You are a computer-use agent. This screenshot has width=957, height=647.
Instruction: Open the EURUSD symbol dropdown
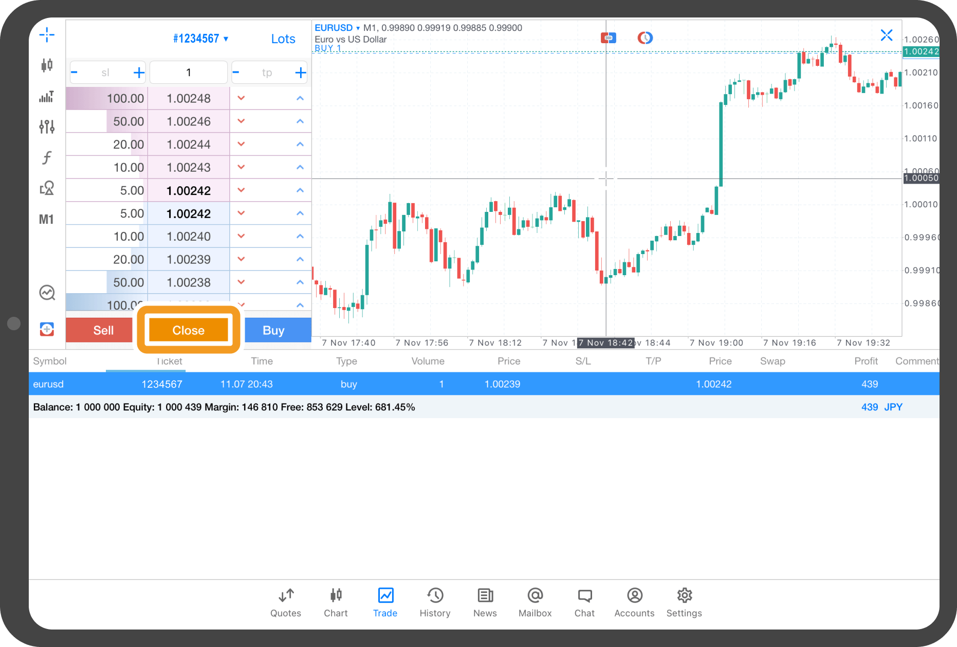337,28
